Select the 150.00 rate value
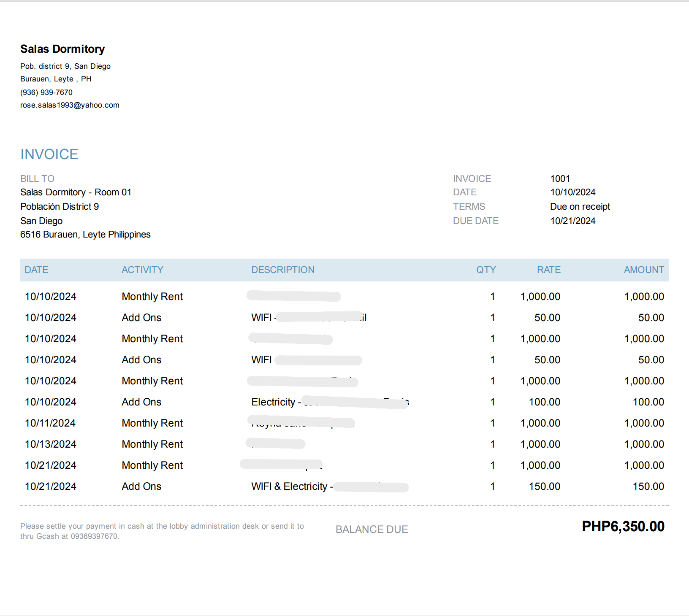Image resolution: width=689 pixels, height=616 pixels. click(545, 486)
